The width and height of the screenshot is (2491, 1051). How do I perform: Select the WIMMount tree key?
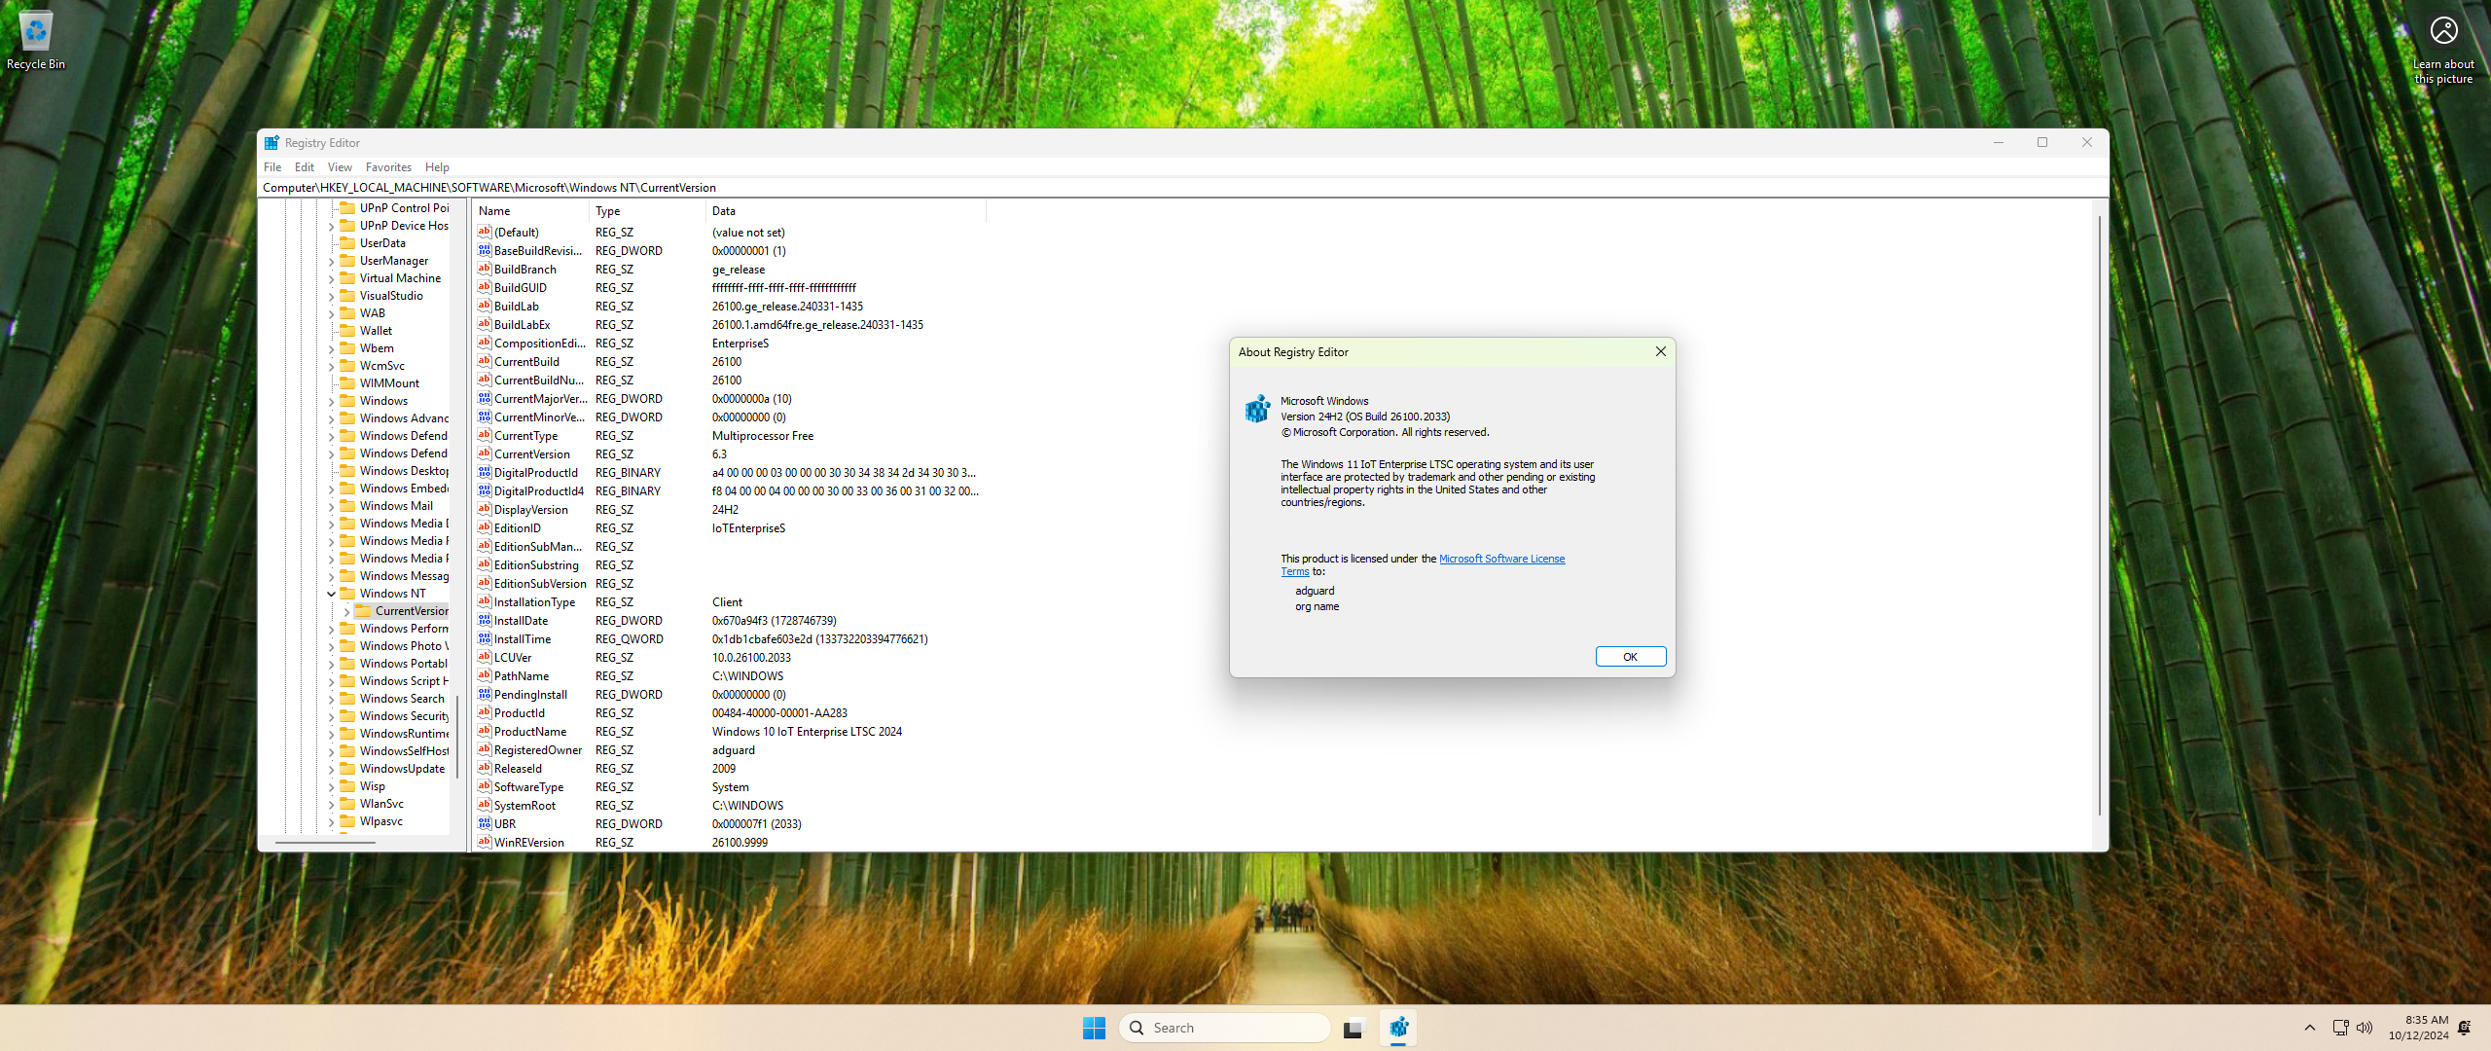click(389, 383)
